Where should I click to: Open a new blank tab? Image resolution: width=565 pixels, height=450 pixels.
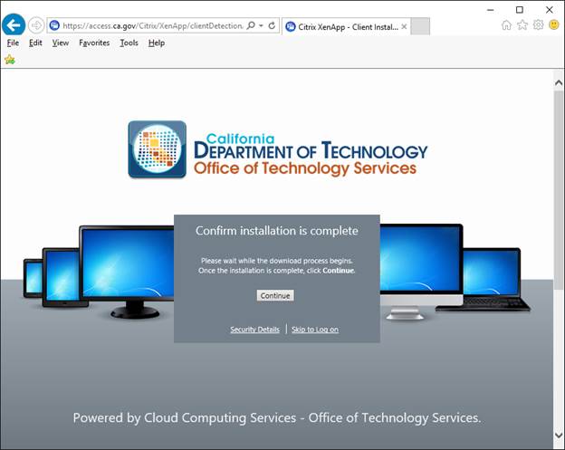coord(420,26)
